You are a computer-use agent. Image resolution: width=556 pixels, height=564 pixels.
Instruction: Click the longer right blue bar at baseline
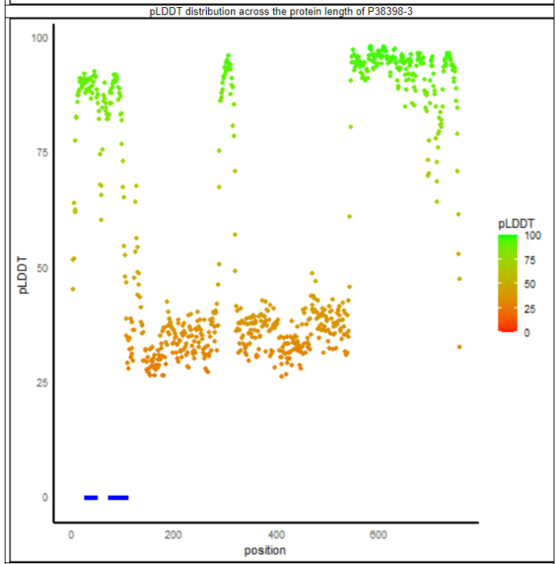tap(118, 497)
